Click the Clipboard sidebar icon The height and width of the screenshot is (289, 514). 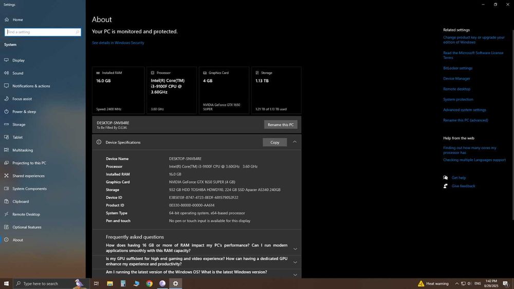(6, 201)
